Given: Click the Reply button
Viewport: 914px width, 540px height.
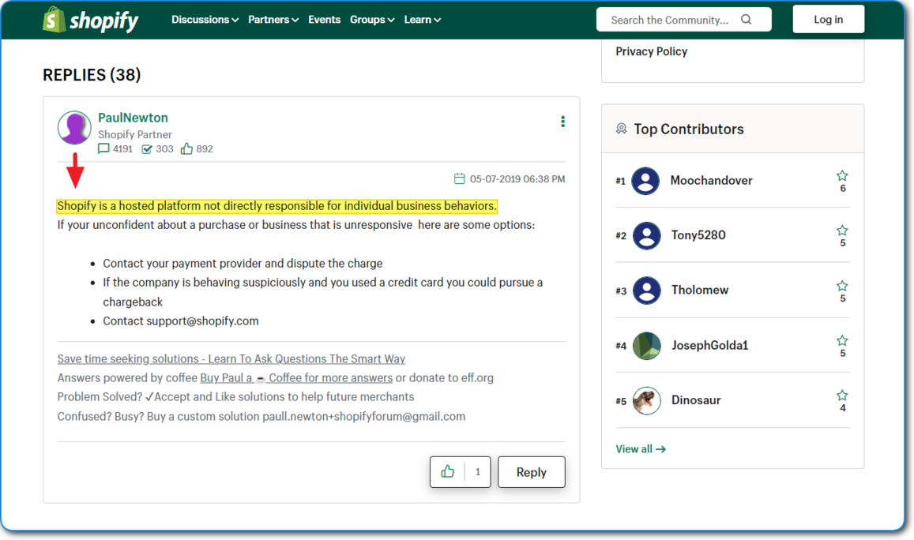Looking at the screenshot, I should click(531, 472).
